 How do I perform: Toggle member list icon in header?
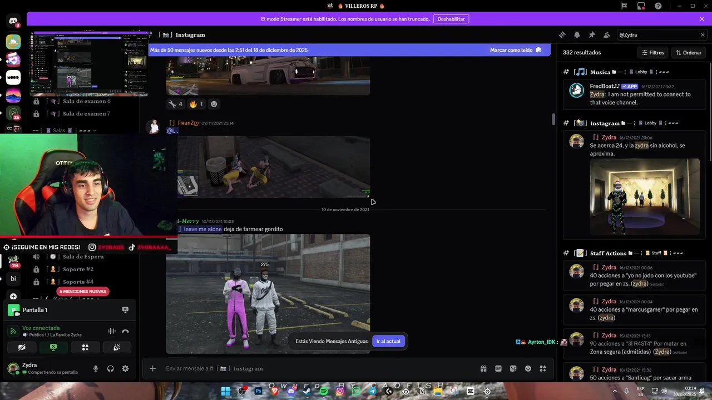coord(606,34)
